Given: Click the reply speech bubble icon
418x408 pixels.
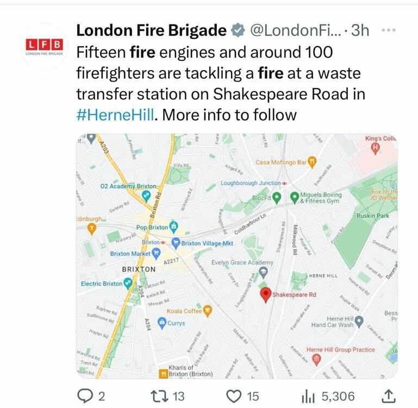Looking at the screenshot, I should pyautogui.click(x=84, y=396).
